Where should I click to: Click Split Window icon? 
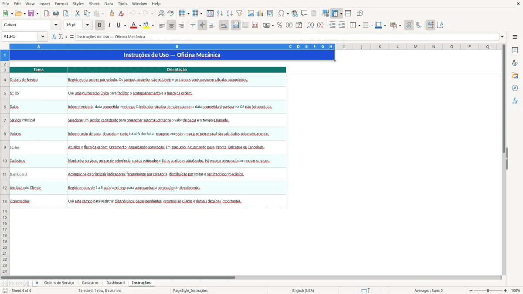click(348, 14)
